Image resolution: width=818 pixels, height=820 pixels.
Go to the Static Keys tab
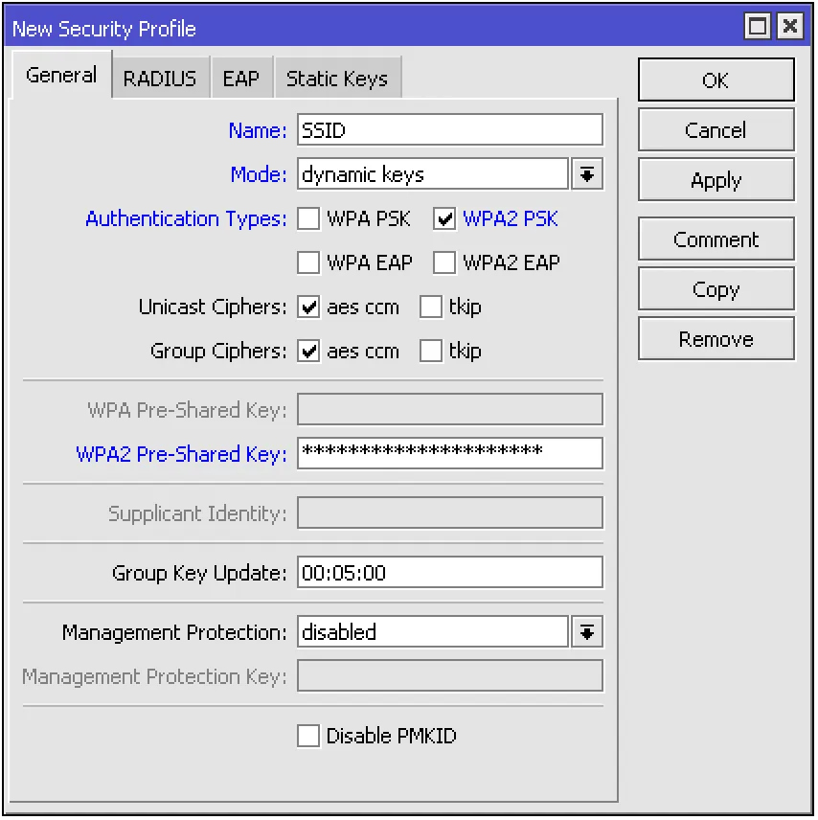point(337,79)
